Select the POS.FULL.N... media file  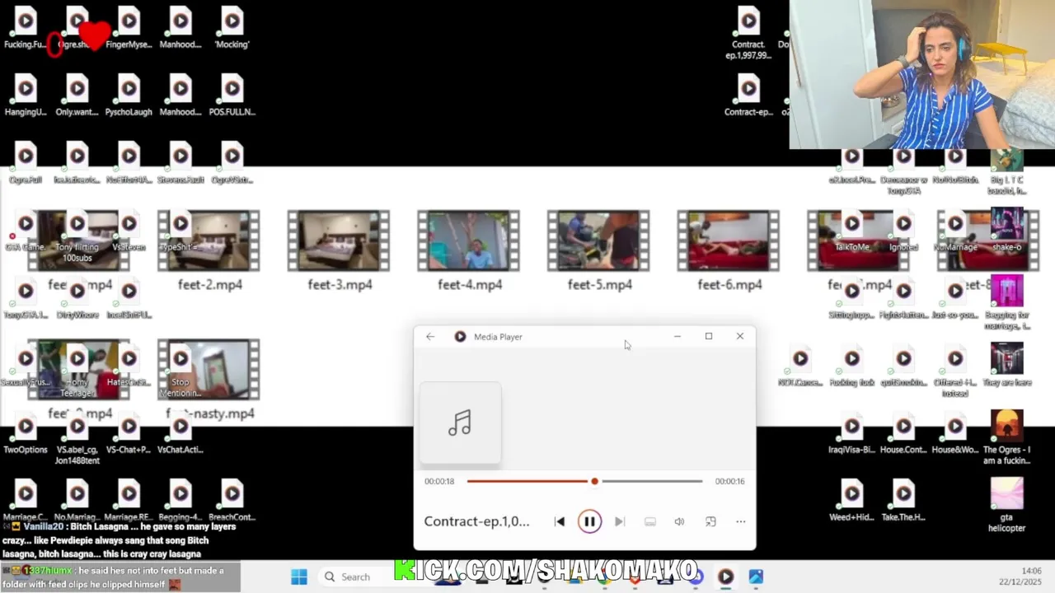(232, 96)
